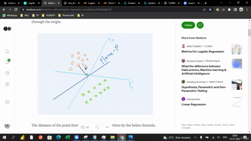Go back in browser
This screenshot has width=251, height=141.
(4, 9)
